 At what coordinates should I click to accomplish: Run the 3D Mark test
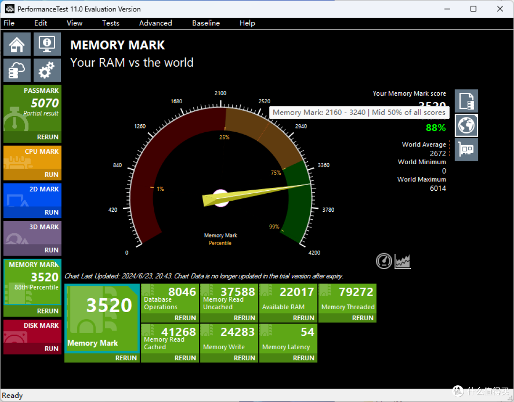(51, 250)
